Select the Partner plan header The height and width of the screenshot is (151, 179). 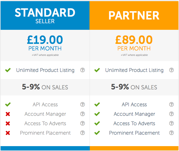click(134, 16)
